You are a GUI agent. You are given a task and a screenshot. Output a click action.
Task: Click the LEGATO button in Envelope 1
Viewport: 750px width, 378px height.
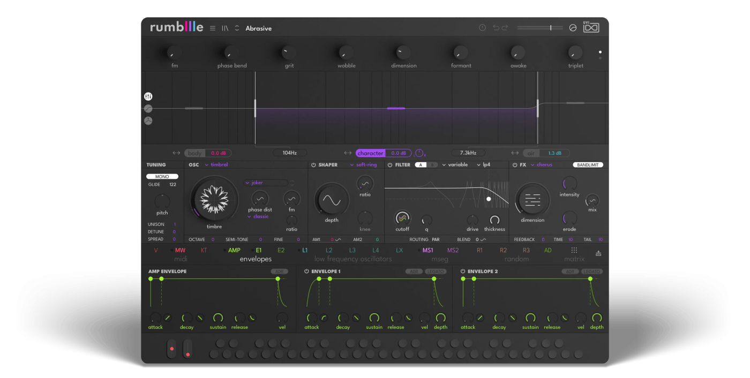point(436,271)
